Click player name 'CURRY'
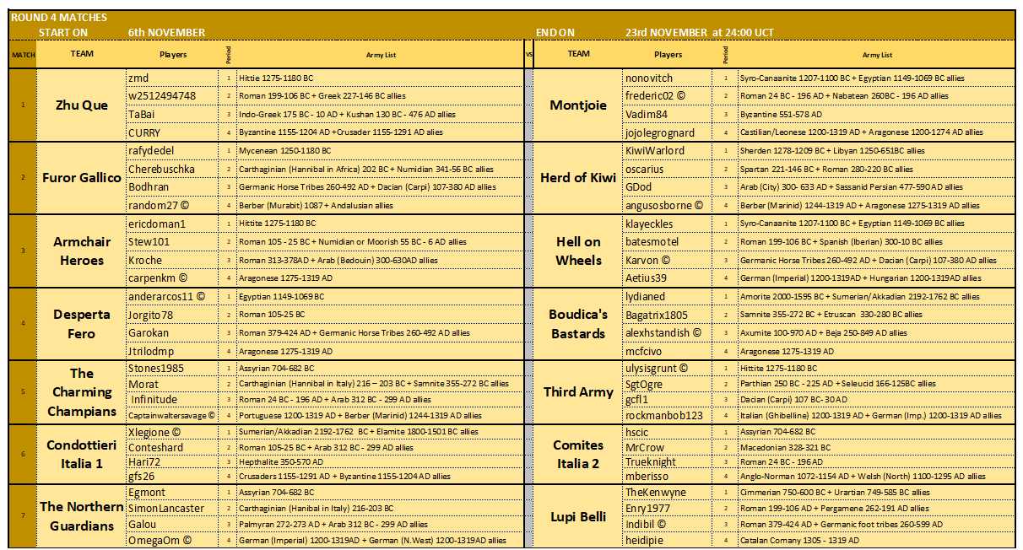 tap(144, 132)
